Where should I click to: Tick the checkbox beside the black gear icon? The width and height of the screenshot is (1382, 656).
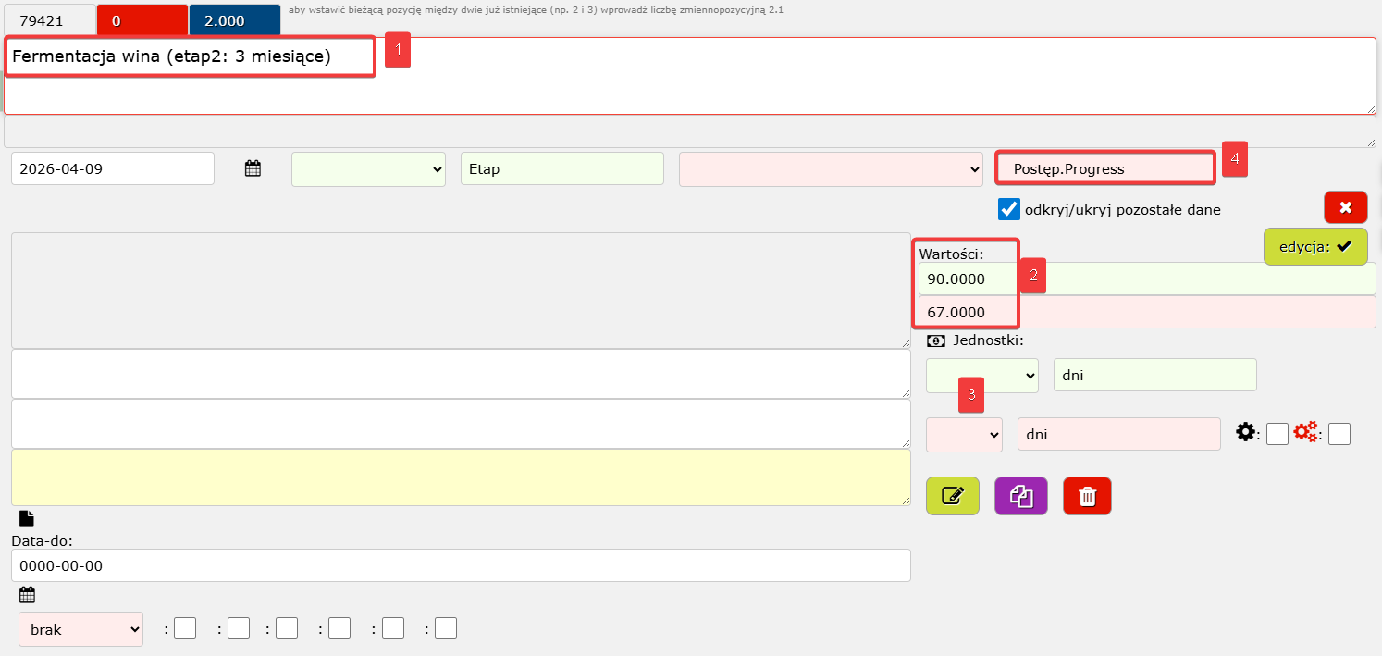(1277, 433)
